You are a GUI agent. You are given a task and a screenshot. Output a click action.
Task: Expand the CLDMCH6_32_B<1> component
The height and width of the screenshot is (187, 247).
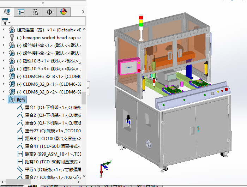tap(4, 76)
